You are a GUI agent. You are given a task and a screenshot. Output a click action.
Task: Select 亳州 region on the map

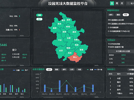click(x=59, y=24)
